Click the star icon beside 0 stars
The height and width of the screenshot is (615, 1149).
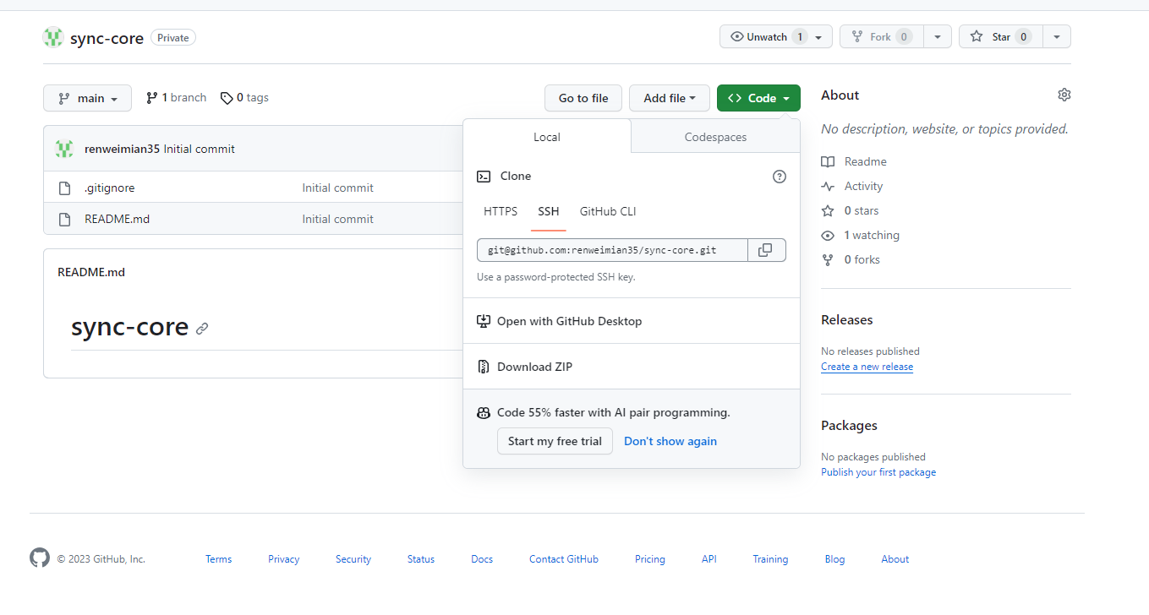tap(828, 210)
